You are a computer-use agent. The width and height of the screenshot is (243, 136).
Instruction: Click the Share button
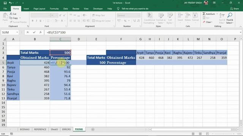[235, 9]
